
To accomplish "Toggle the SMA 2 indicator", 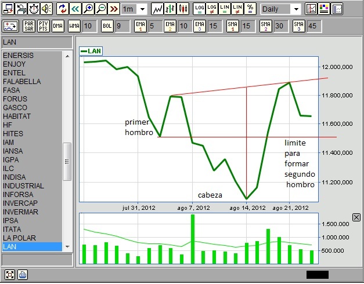I will pyautogui.click(x=265, y=26).
